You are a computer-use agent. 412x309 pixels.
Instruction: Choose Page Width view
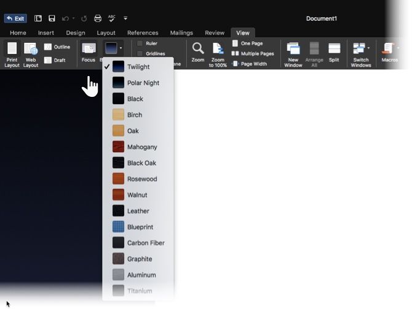250,64
